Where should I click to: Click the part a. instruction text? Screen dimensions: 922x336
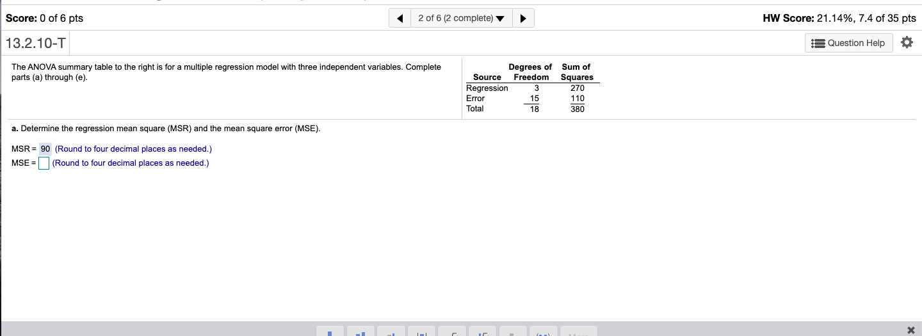click(x=166, y=129)
